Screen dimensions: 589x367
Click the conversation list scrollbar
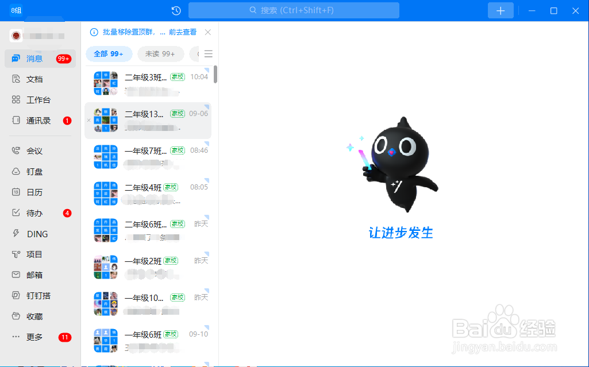(x=215, y=74)
